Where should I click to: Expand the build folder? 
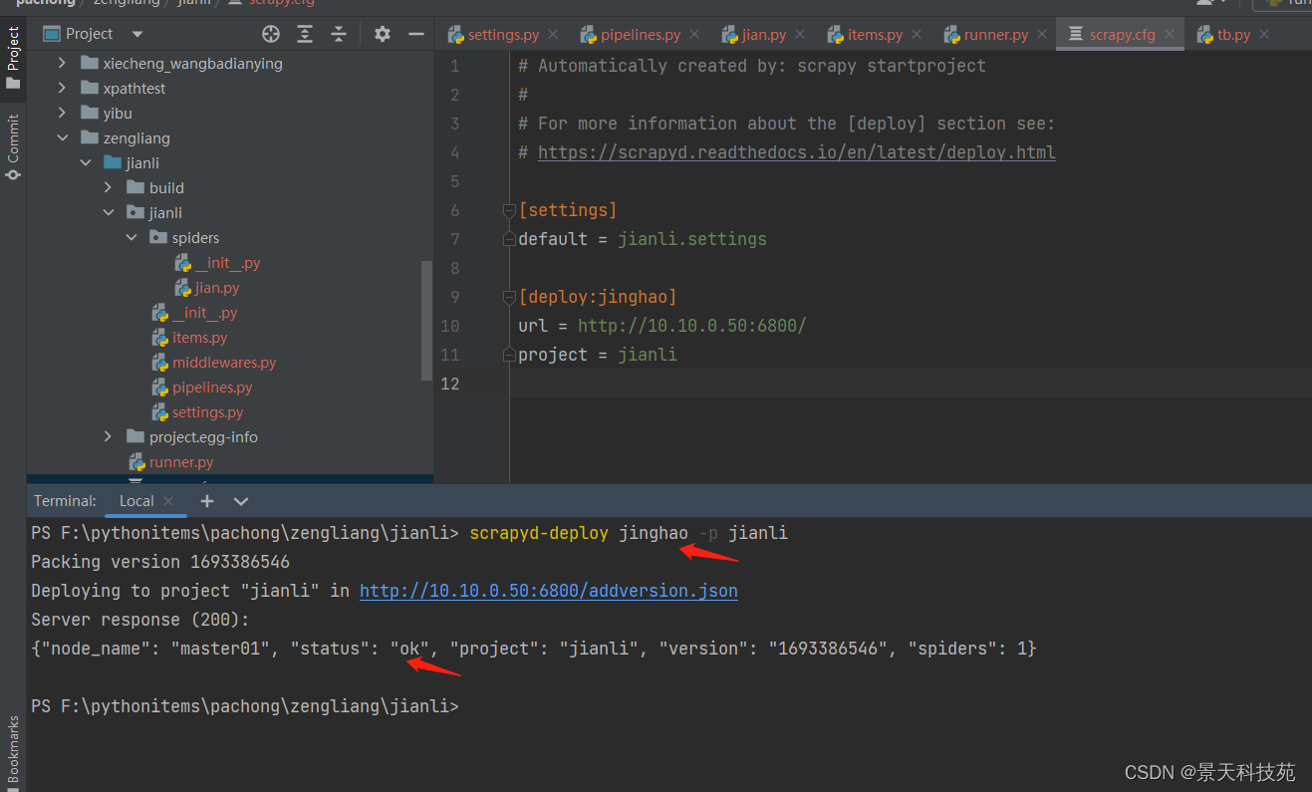[108, 187]
